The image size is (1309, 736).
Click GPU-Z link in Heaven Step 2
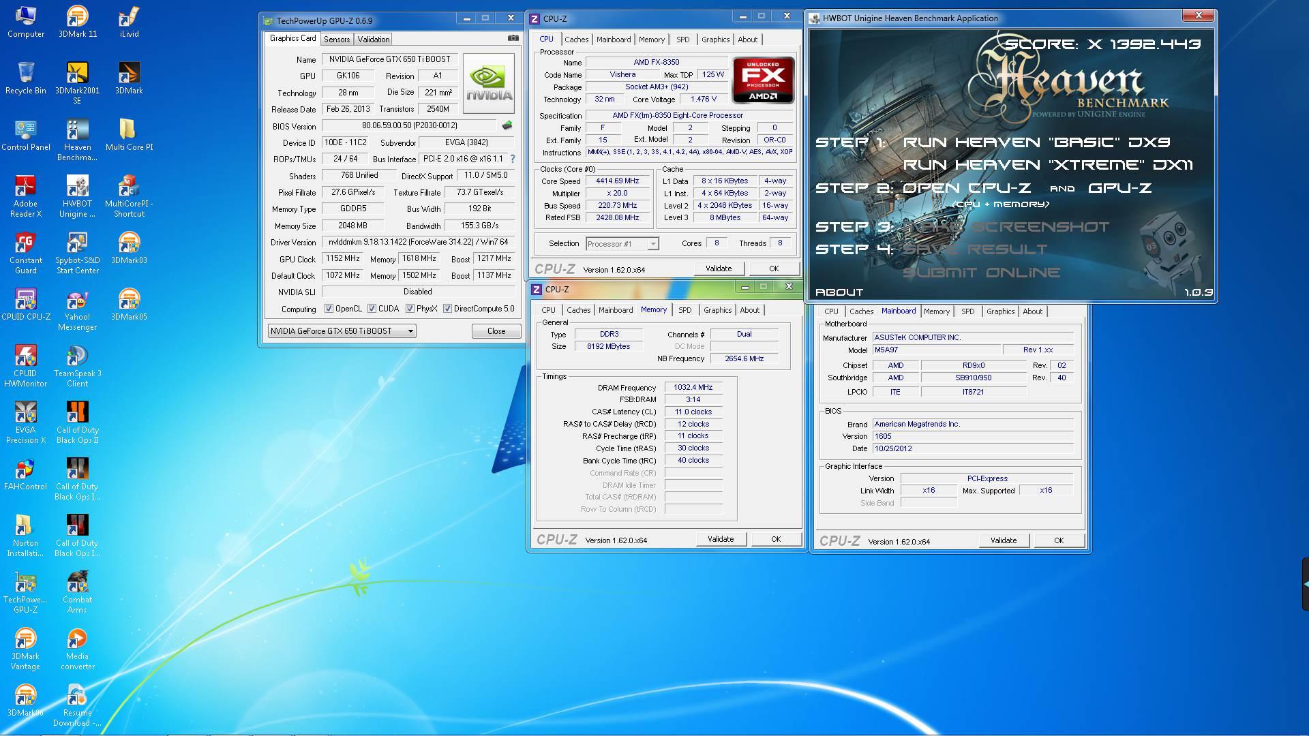(1119, 188)
